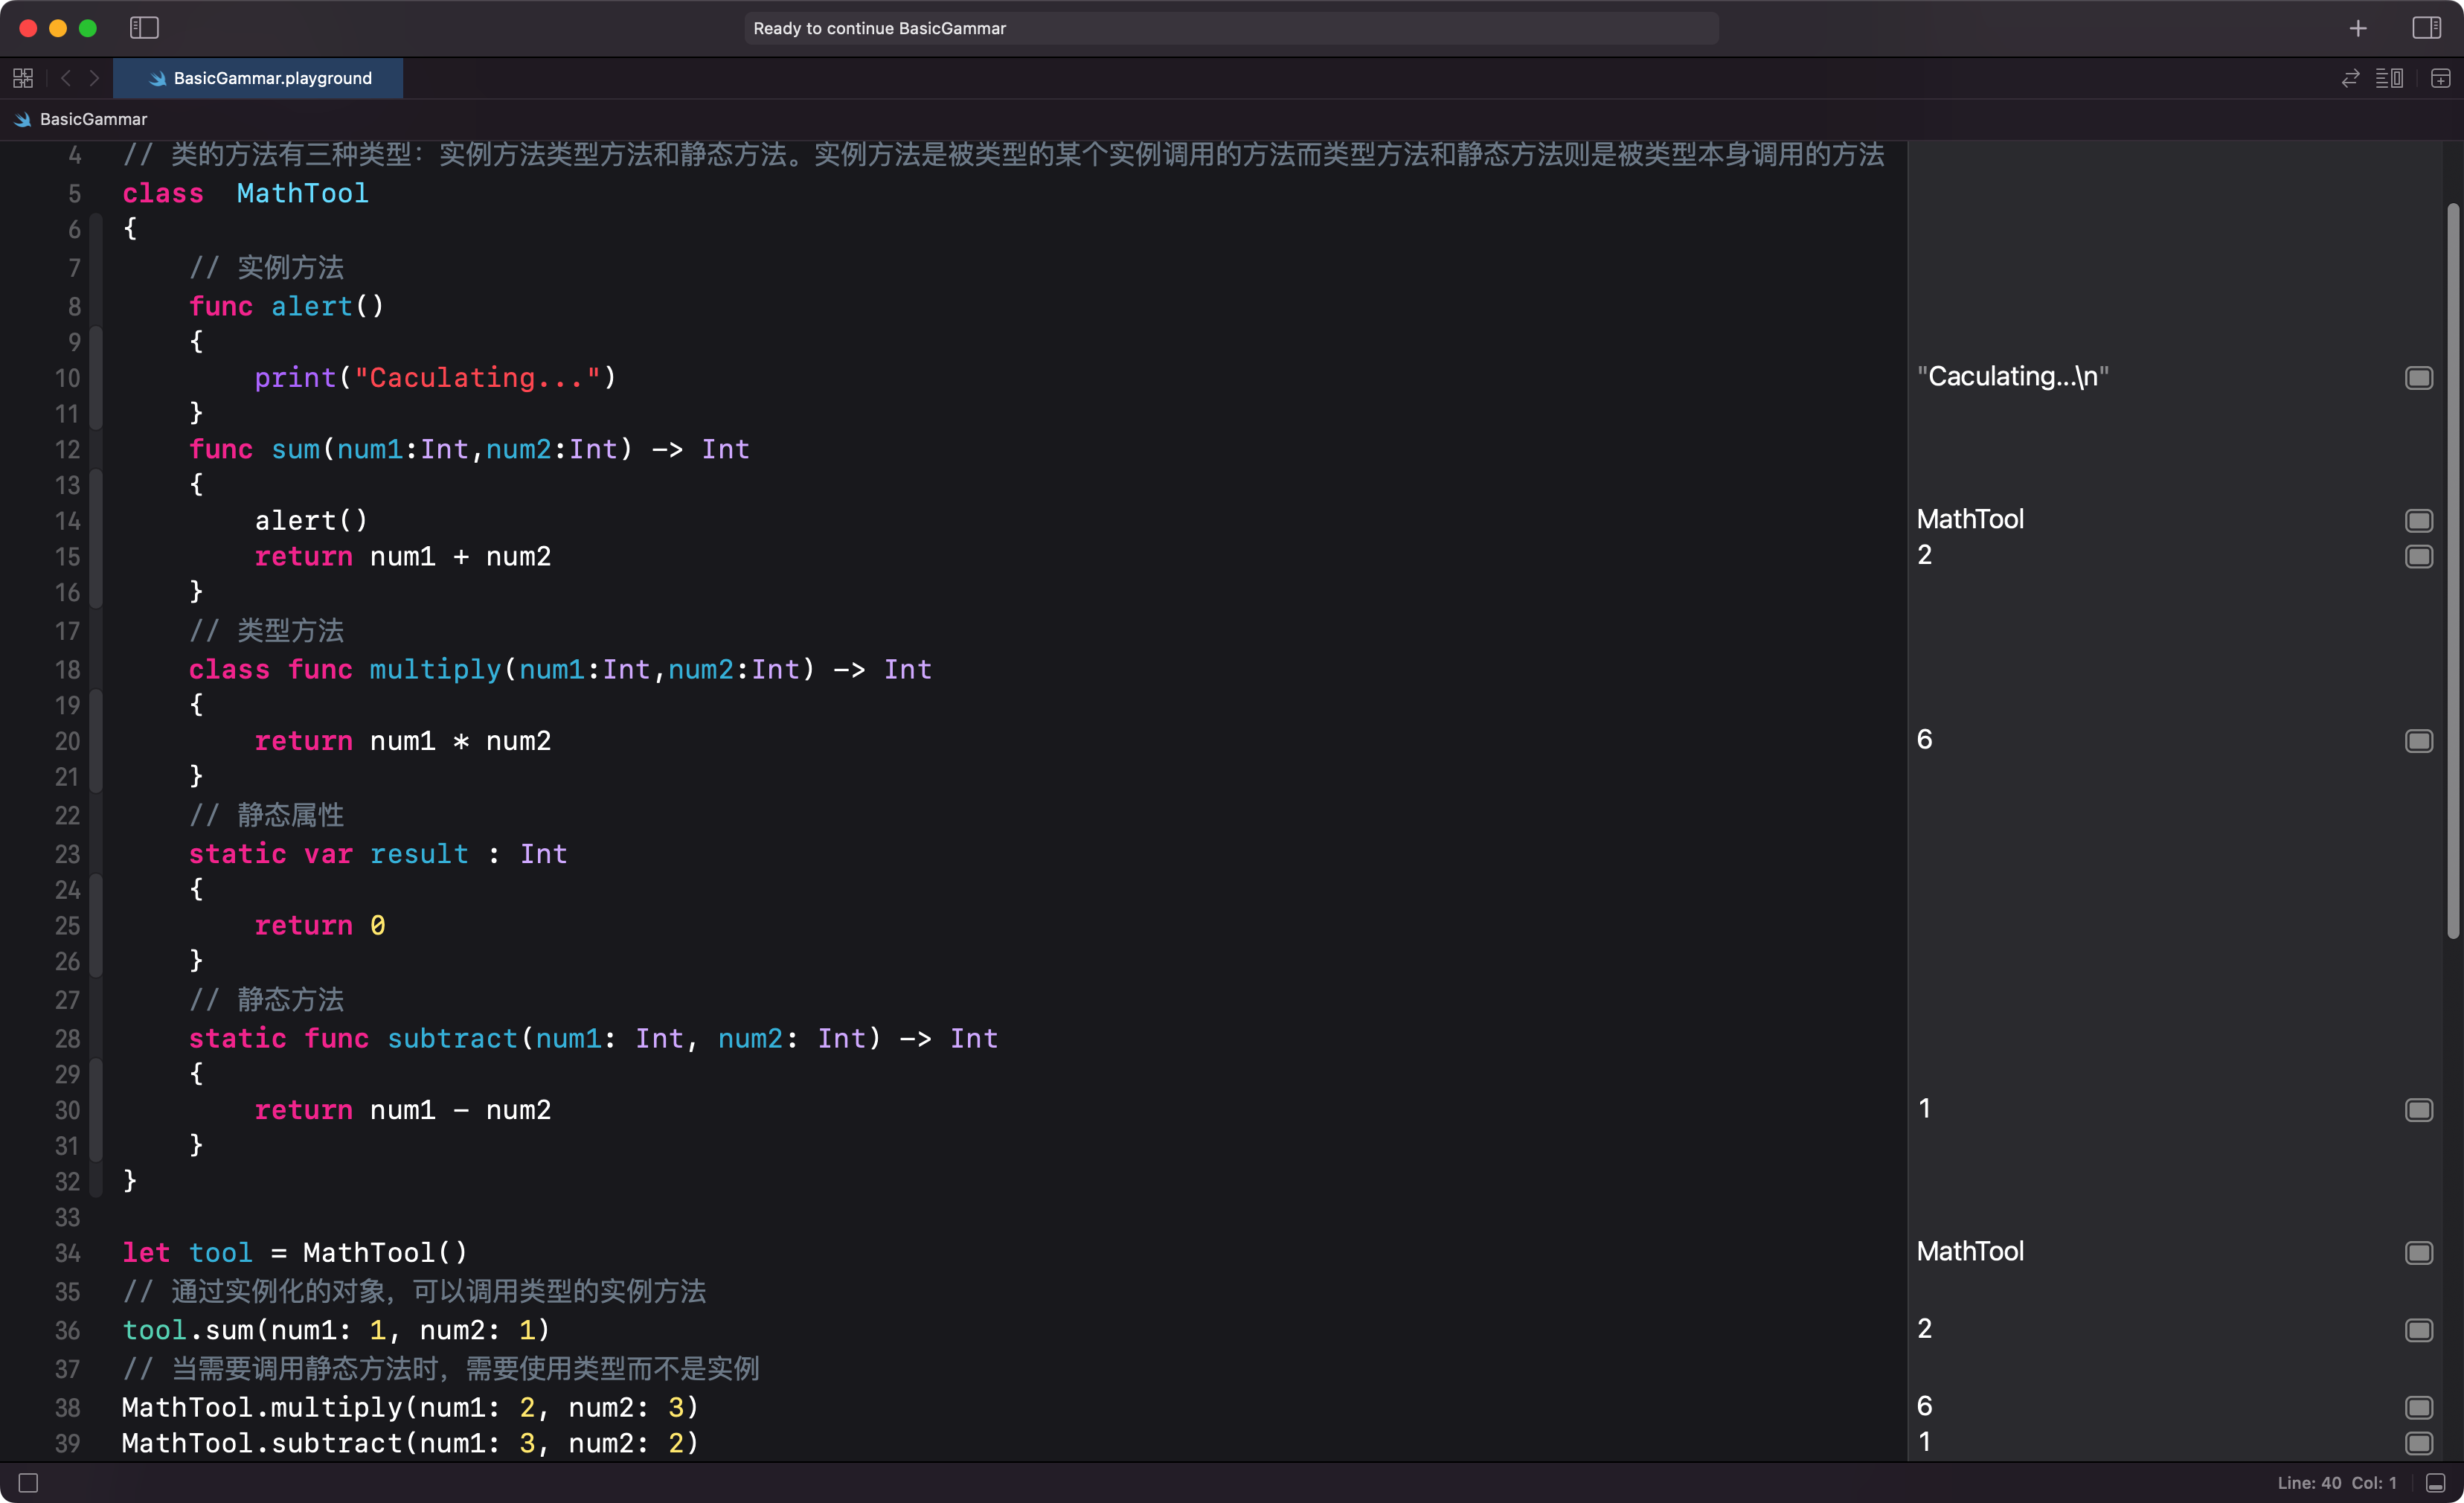Toggle the inspector panel on the right
2464x1503 pixels.
(x=2426, y=28)
